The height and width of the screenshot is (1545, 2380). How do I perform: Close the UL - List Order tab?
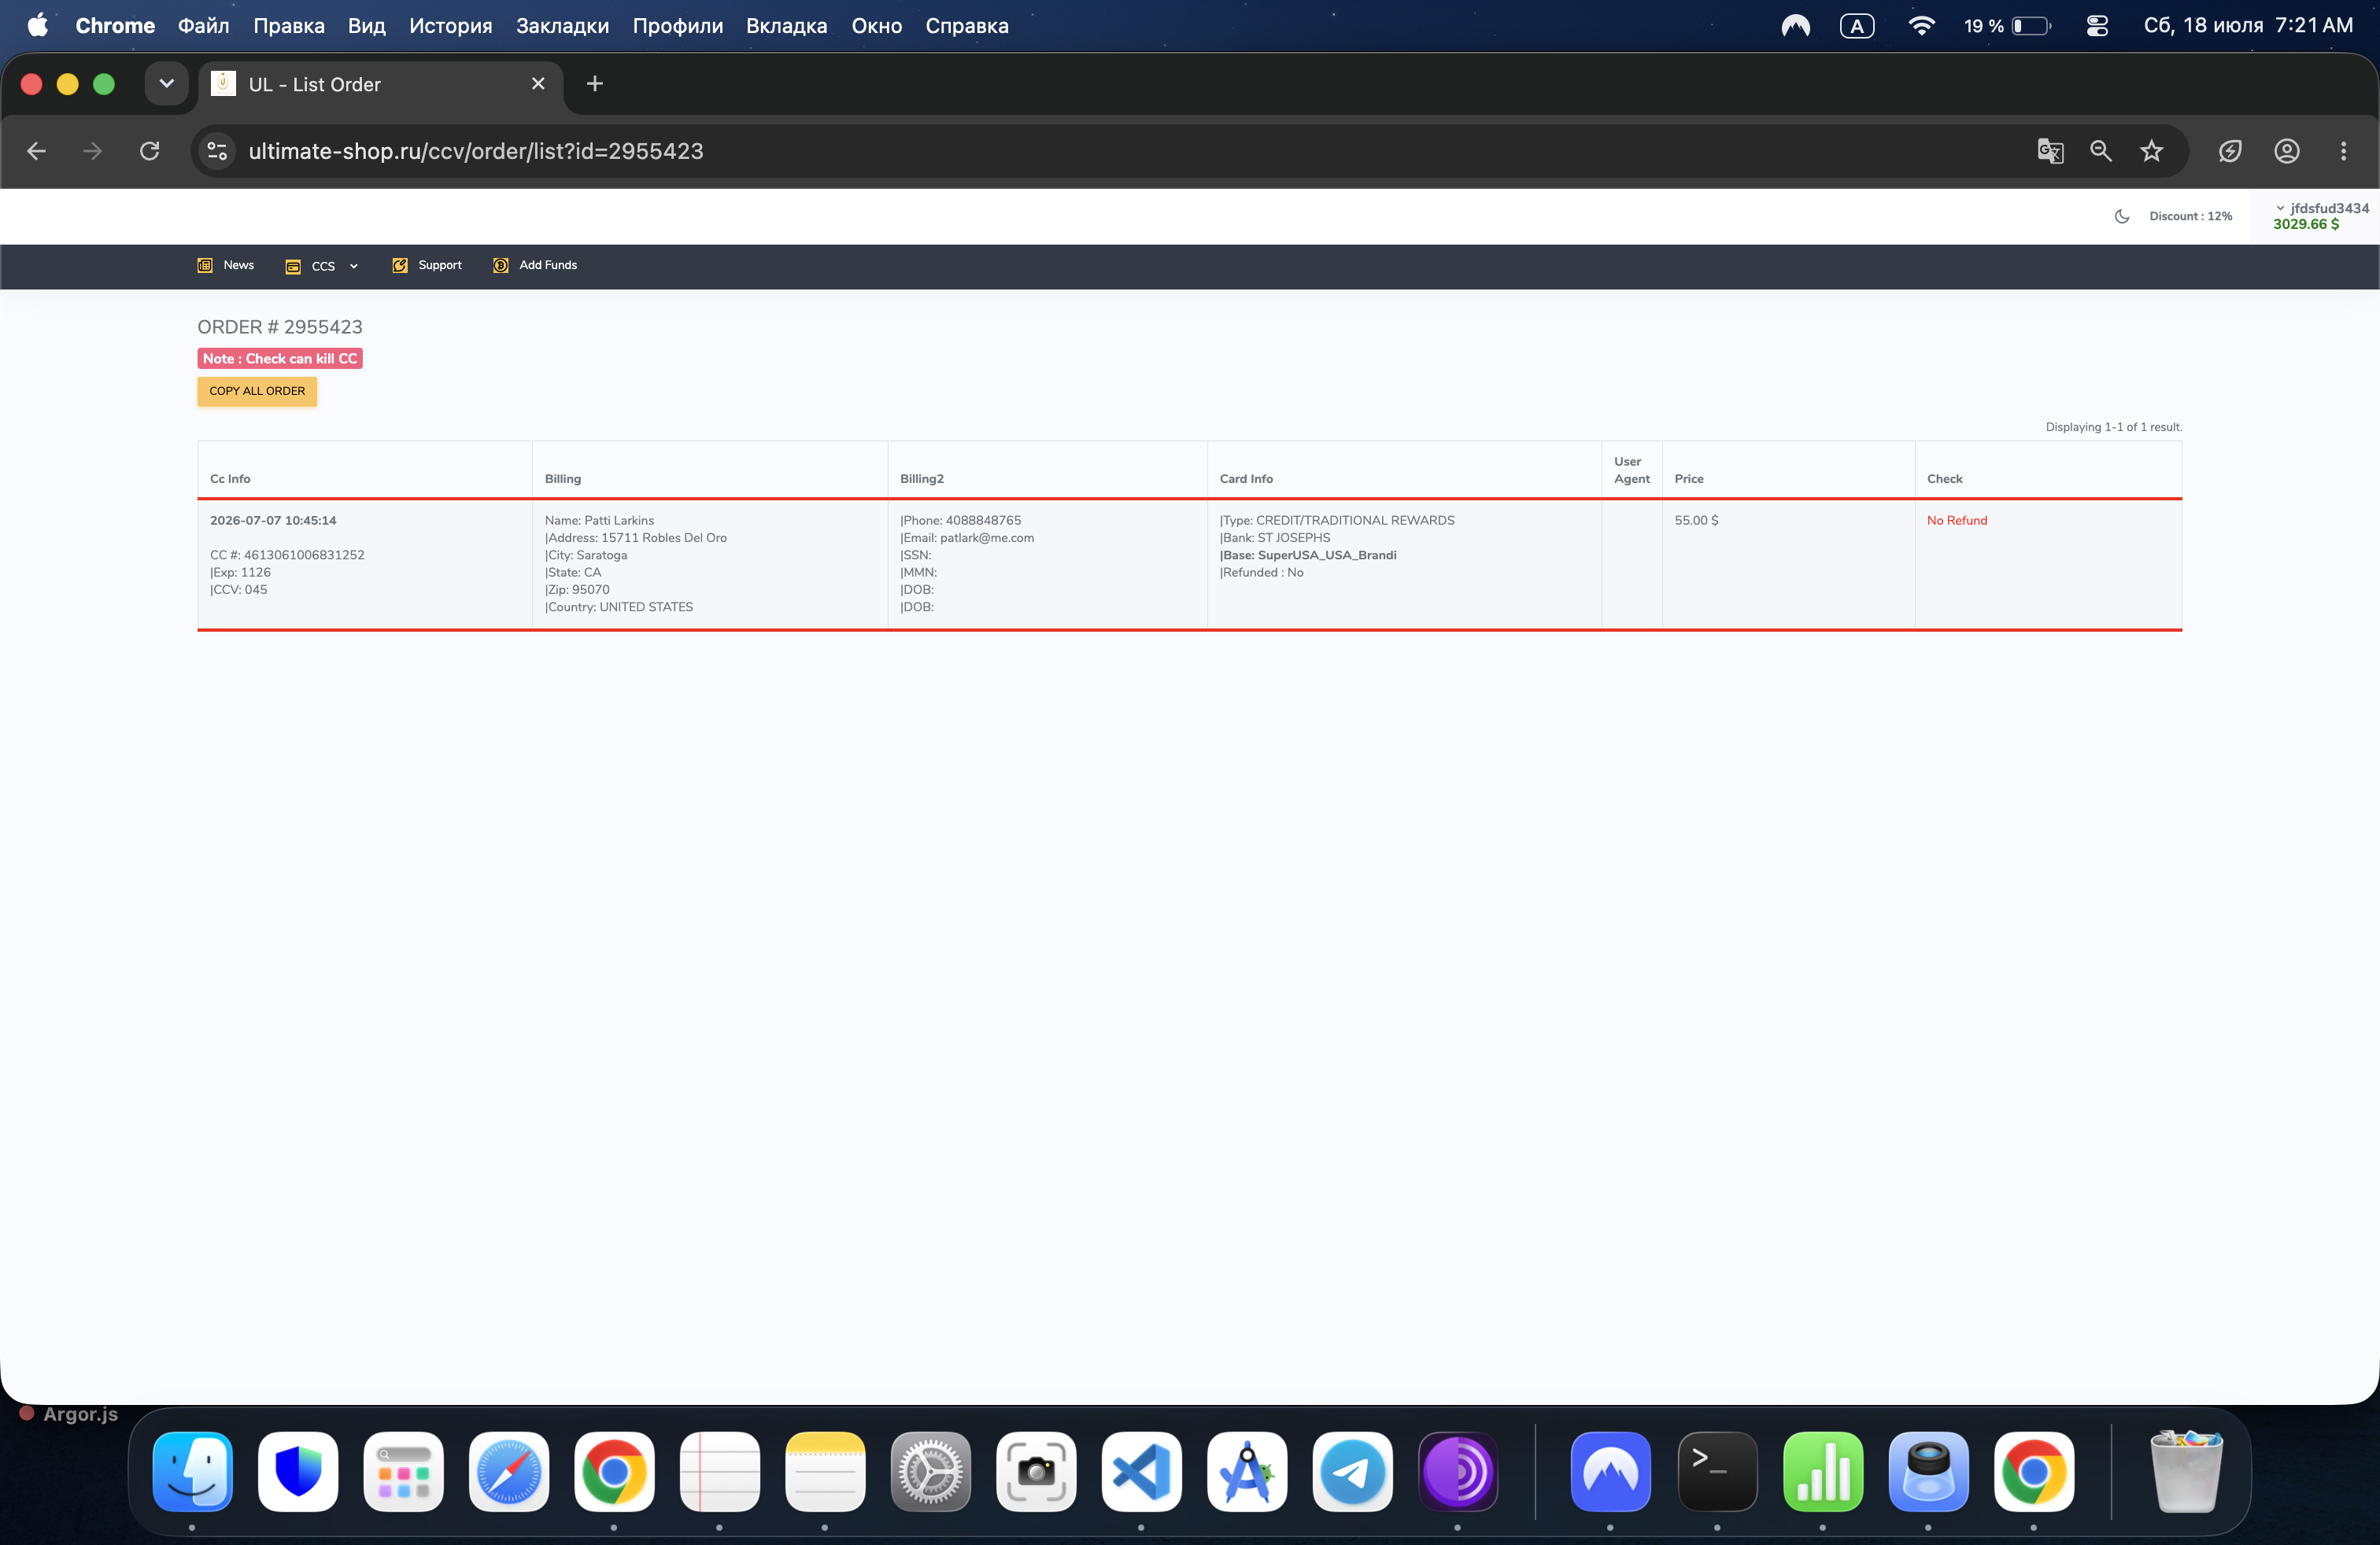(538, 84)
